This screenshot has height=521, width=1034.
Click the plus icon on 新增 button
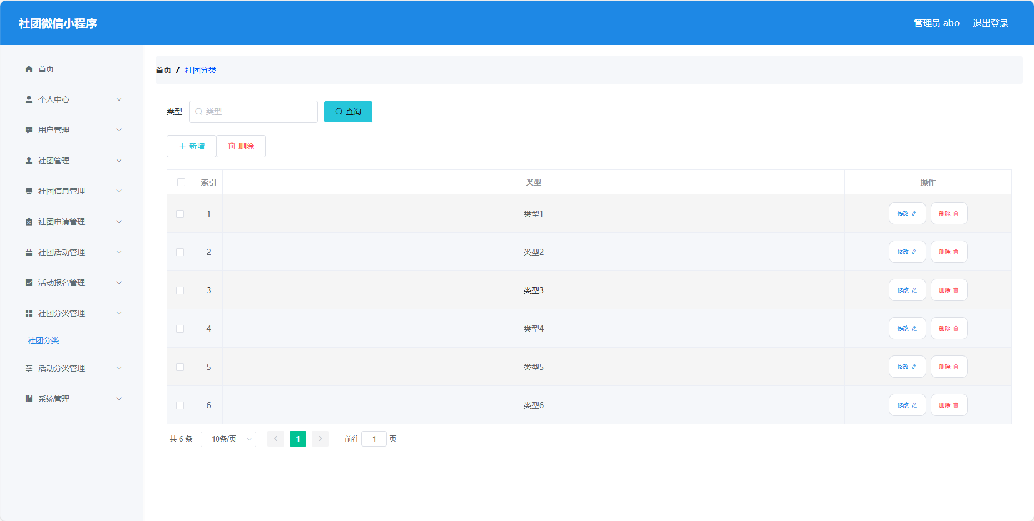[182, 146]
